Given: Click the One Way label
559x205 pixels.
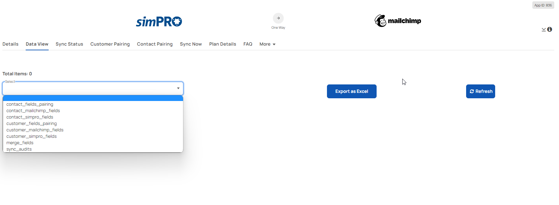Looking at the screenshot, I should [x=278, y=28].
